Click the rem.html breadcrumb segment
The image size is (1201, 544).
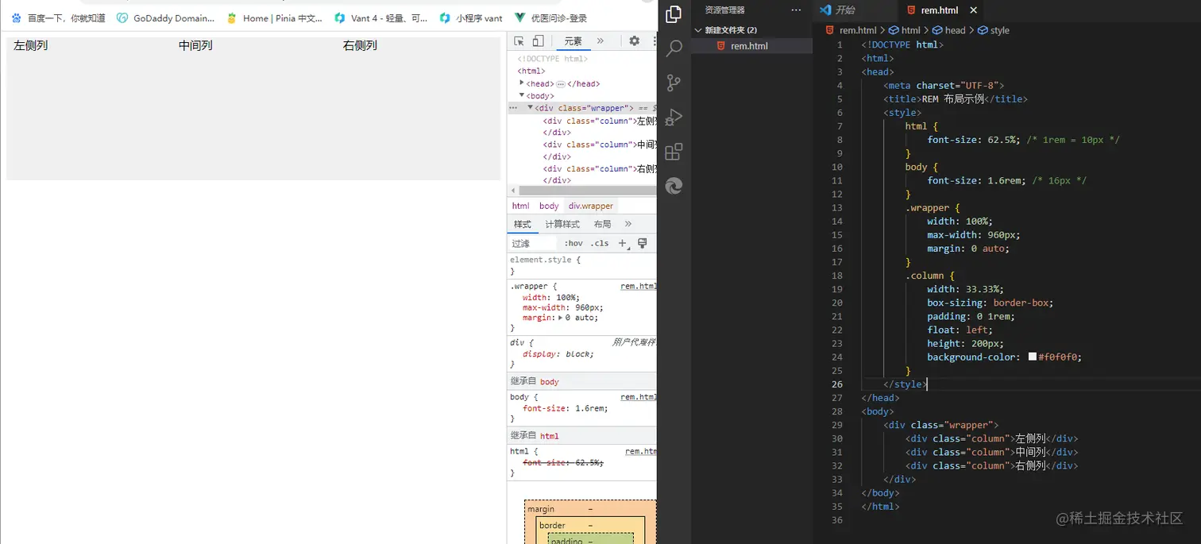point(852,30)
